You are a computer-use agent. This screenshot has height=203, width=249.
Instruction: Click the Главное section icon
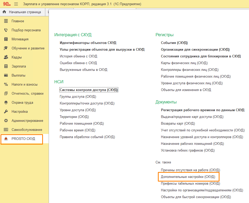[x=6, y=21]
